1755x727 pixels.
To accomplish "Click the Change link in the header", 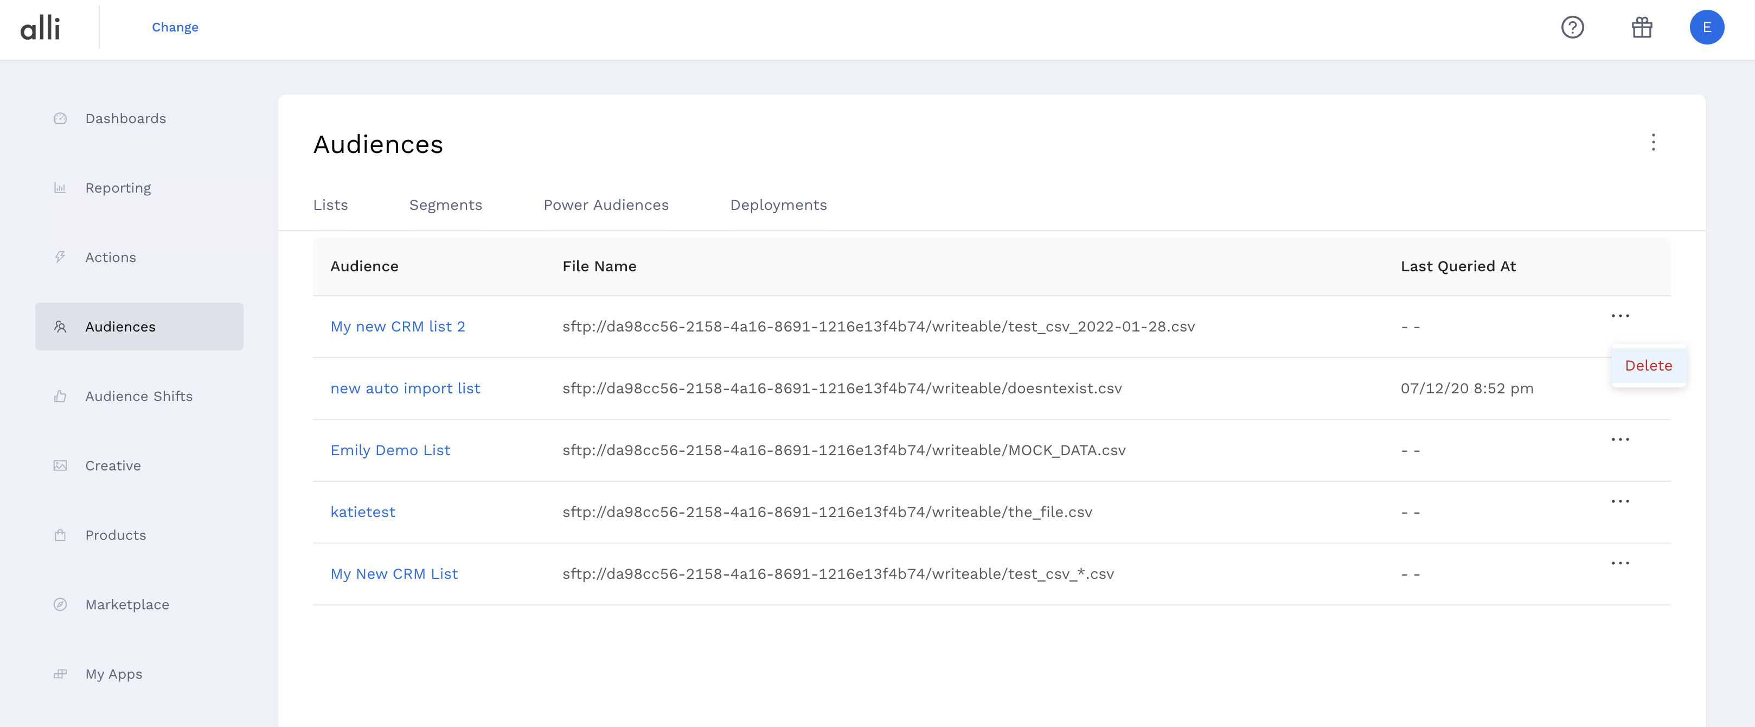I will 175,27.
